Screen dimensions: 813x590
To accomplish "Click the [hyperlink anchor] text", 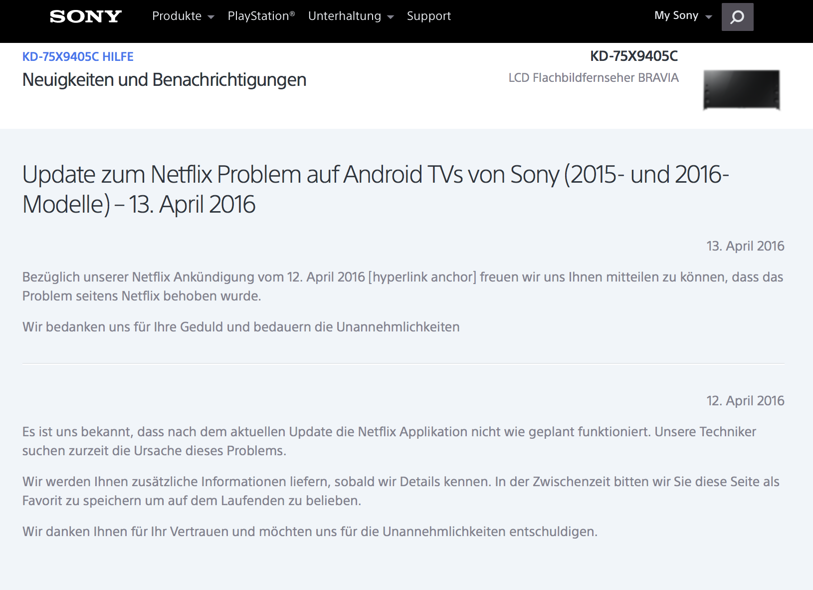I will point(422,277).
